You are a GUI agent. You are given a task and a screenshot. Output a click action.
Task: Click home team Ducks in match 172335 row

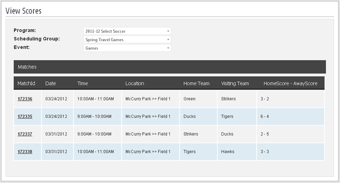189,116
